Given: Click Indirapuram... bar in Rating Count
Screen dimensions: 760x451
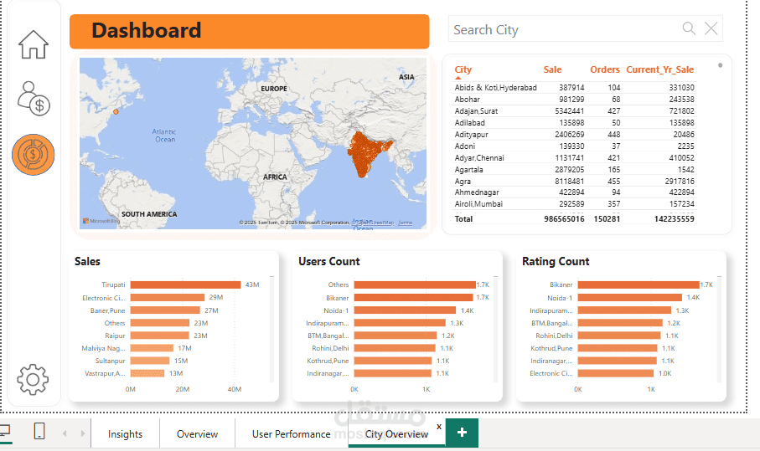Looking at the screenshot, I should click(x=625, y=310).
